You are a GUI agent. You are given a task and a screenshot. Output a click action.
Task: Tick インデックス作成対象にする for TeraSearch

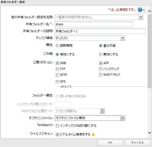click(57, 126)
